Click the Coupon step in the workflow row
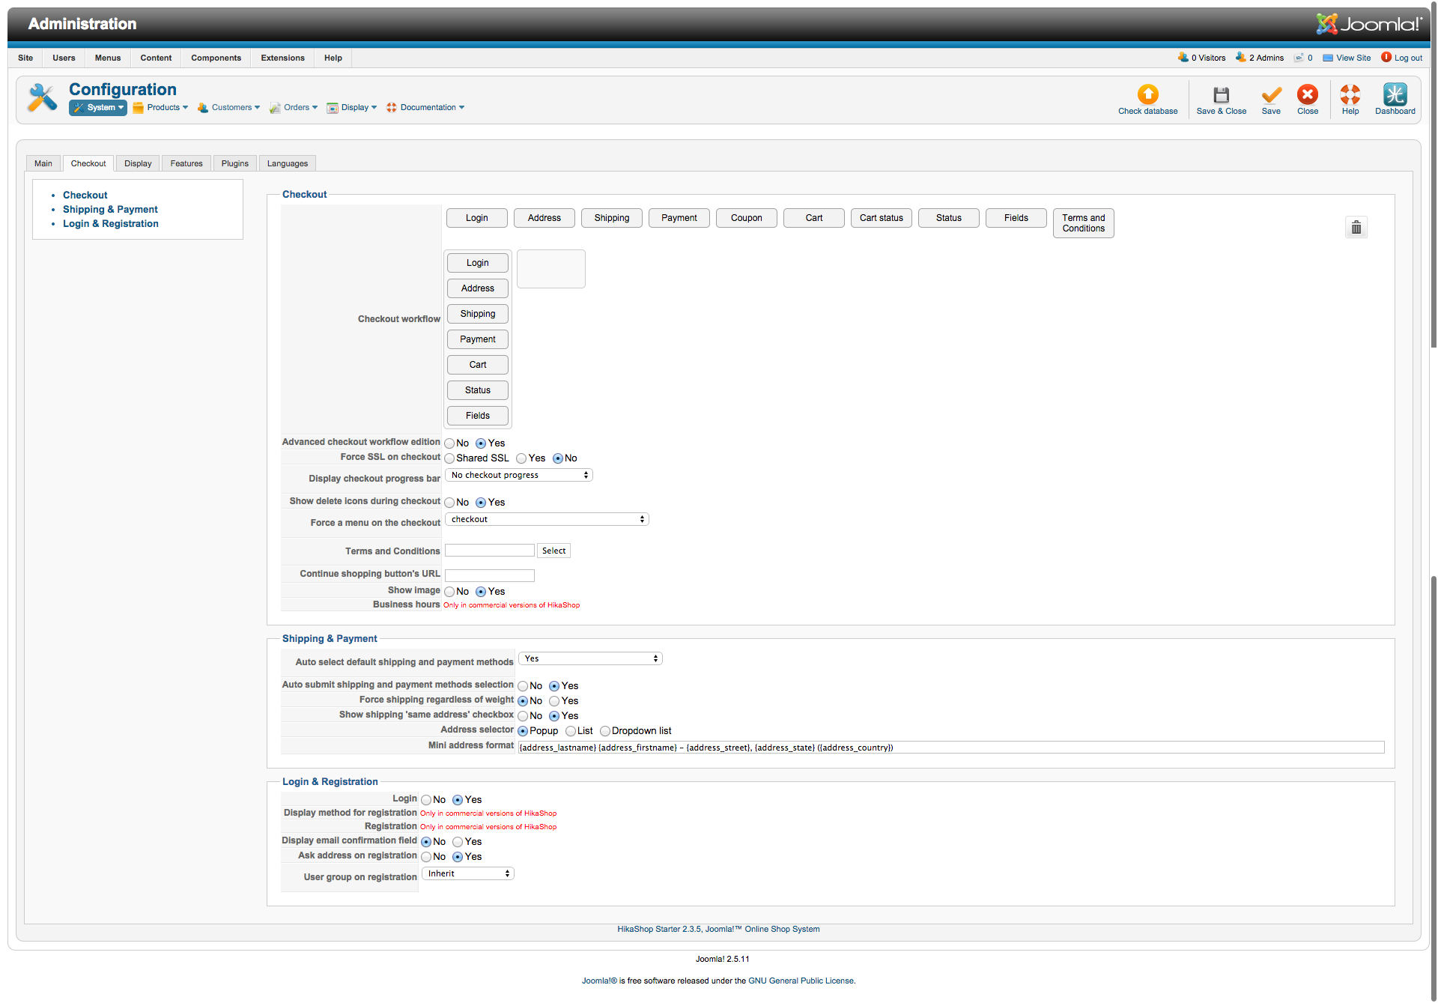The height and width of the screenshot is (1003, 1438). coord(746,218)
